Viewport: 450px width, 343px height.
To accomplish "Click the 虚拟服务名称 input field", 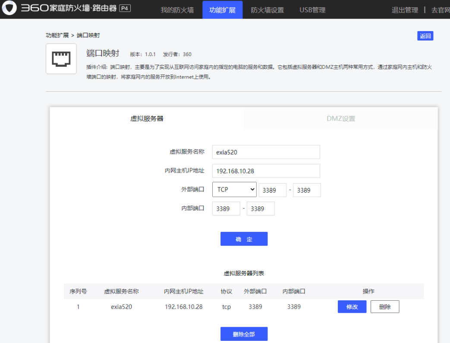I will (x=266, y=152).
